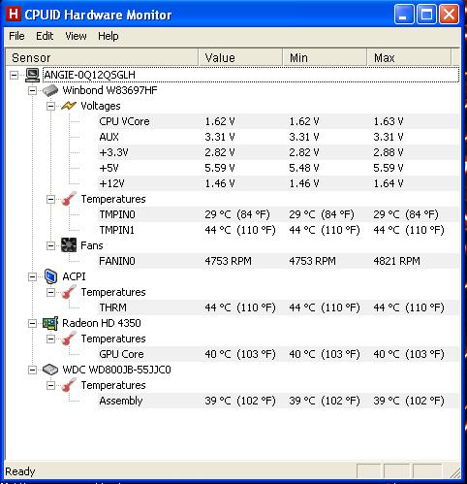Screen dimensions: 467x484
Task: Click the WDC WD800JB hard drive icon
Action: pos(50,370)
